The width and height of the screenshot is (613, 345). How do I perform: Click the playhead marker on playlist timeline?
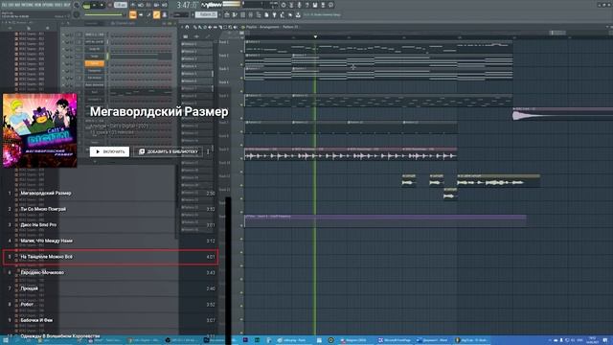click(315, 36)
